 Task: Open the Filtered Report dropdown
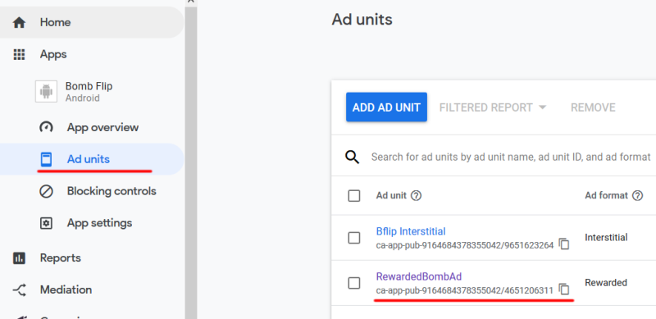[x=493, y=107]
